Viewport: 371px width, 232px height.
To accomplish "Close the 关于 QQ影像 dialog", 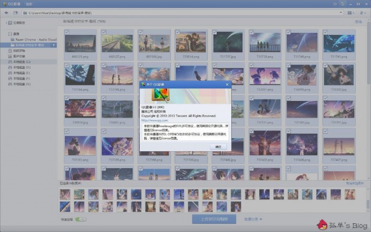I will pyautogui.click(x=227, y=84).
